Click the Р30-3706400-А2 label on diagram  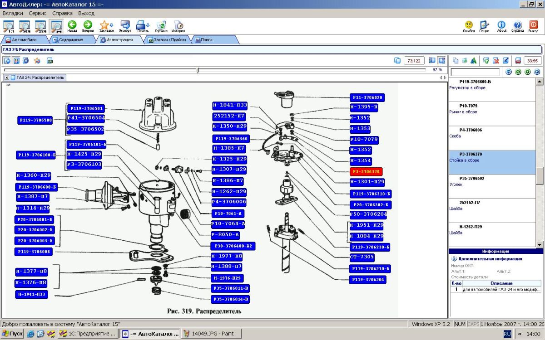(233, 246)
